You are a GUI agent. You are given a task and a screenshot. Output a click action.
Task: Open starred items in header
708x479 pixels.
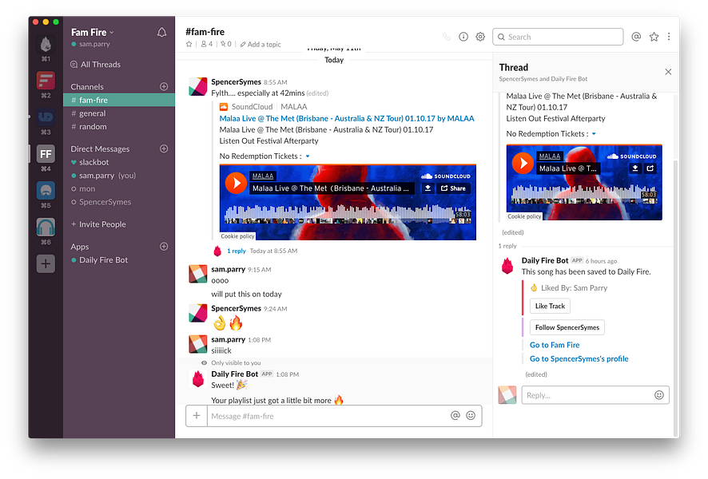[654, 37]
